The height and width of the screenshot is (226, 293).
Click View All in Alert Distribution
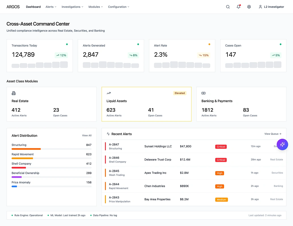pyautogui.click(x=87, y=135)
